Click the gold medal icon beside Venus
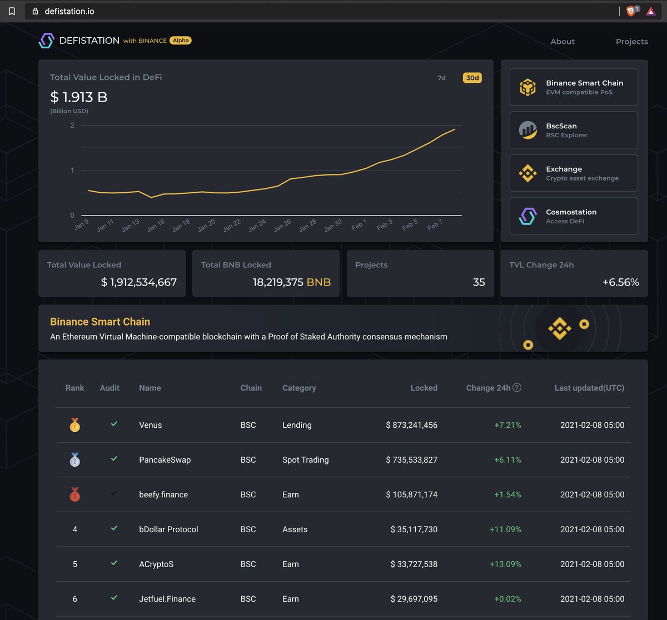This screenshot has width=667, height=620. point(74,425)
